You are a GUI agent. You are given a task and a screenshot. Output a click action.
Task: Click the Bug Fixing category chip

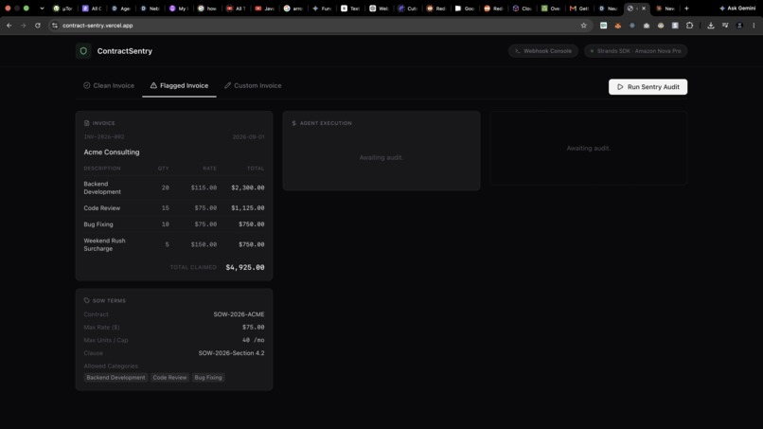(207, 377)
